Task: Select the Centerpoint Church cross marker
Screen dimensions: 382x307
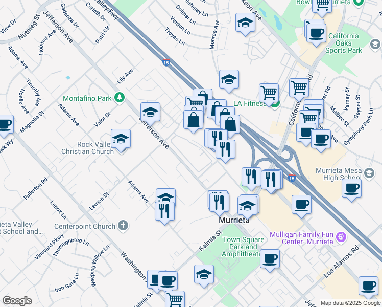Action: tap(123, 225)
